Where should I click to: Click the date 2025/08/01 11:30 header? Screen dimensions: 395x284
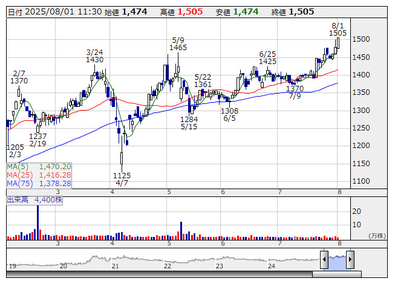click(55, 12)
